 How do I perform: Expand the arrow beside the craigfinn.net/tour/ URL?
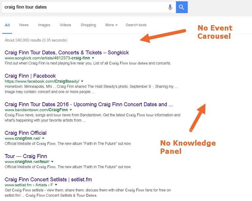[x=52, y=162]
